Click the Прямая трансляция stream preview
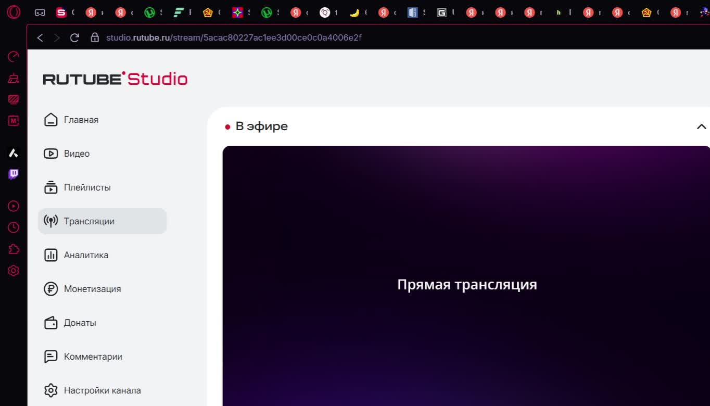Screen dimensions: 710x406 pos(466,276)
